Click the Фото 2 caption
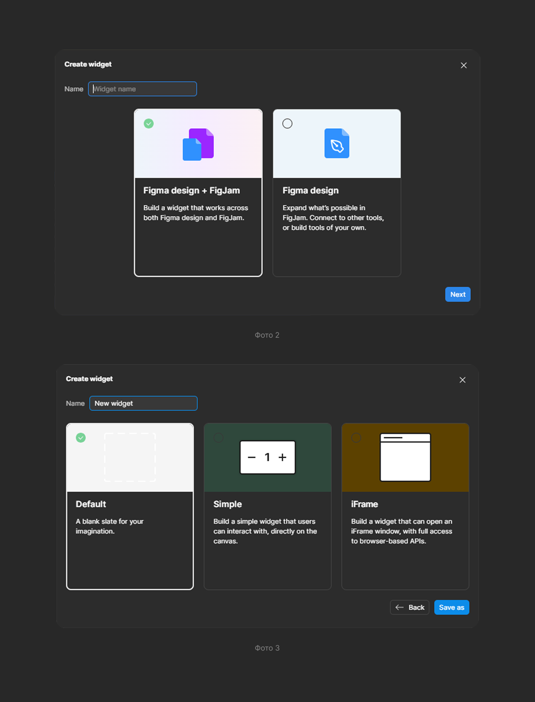The width and height of the screenshot is (535, 702). [267, 335]
